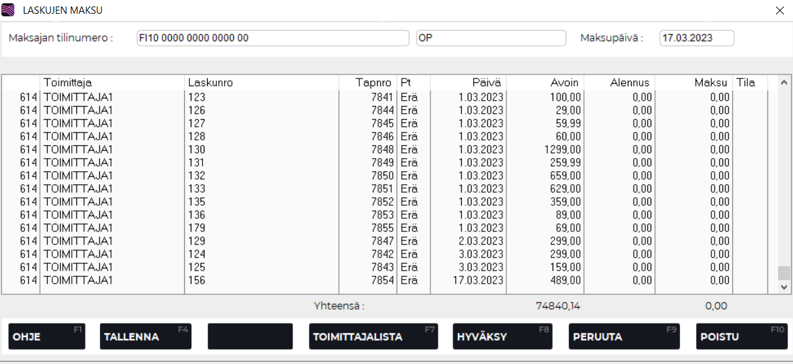Click the Laskunro column header
793x364 pixels.
[x=261, y=83]
